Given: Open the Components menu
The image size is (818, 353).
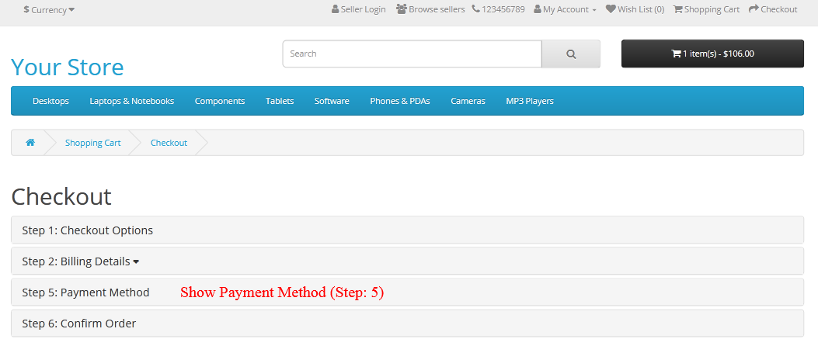Looking at the screenshot, I should coord(220,101).
